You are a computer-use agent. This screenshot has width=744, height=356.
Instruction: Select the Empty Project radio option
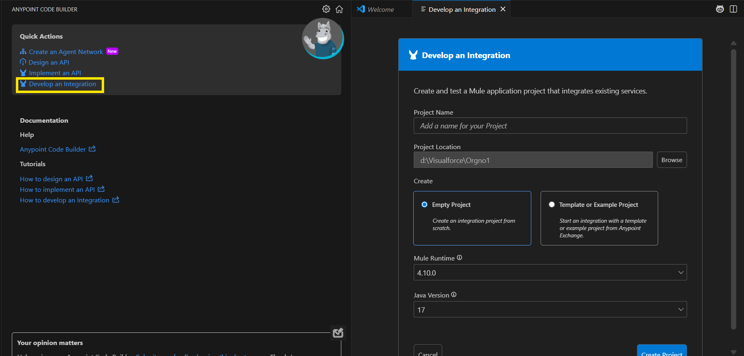[424, 204]
